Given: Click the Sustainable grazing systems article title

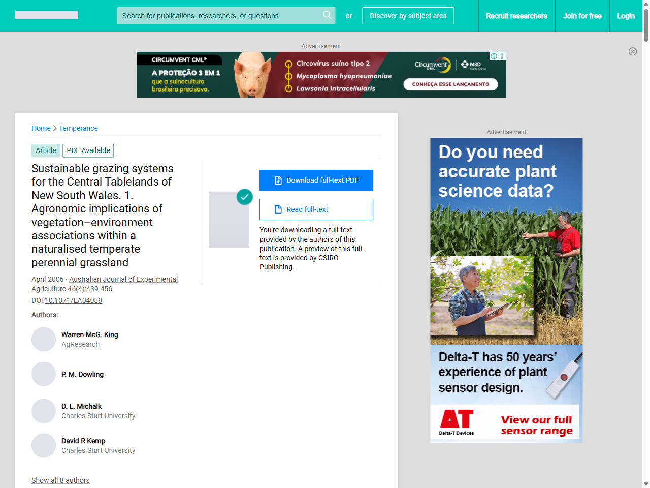Looking at the screenshot, I should tap(103, 216).
